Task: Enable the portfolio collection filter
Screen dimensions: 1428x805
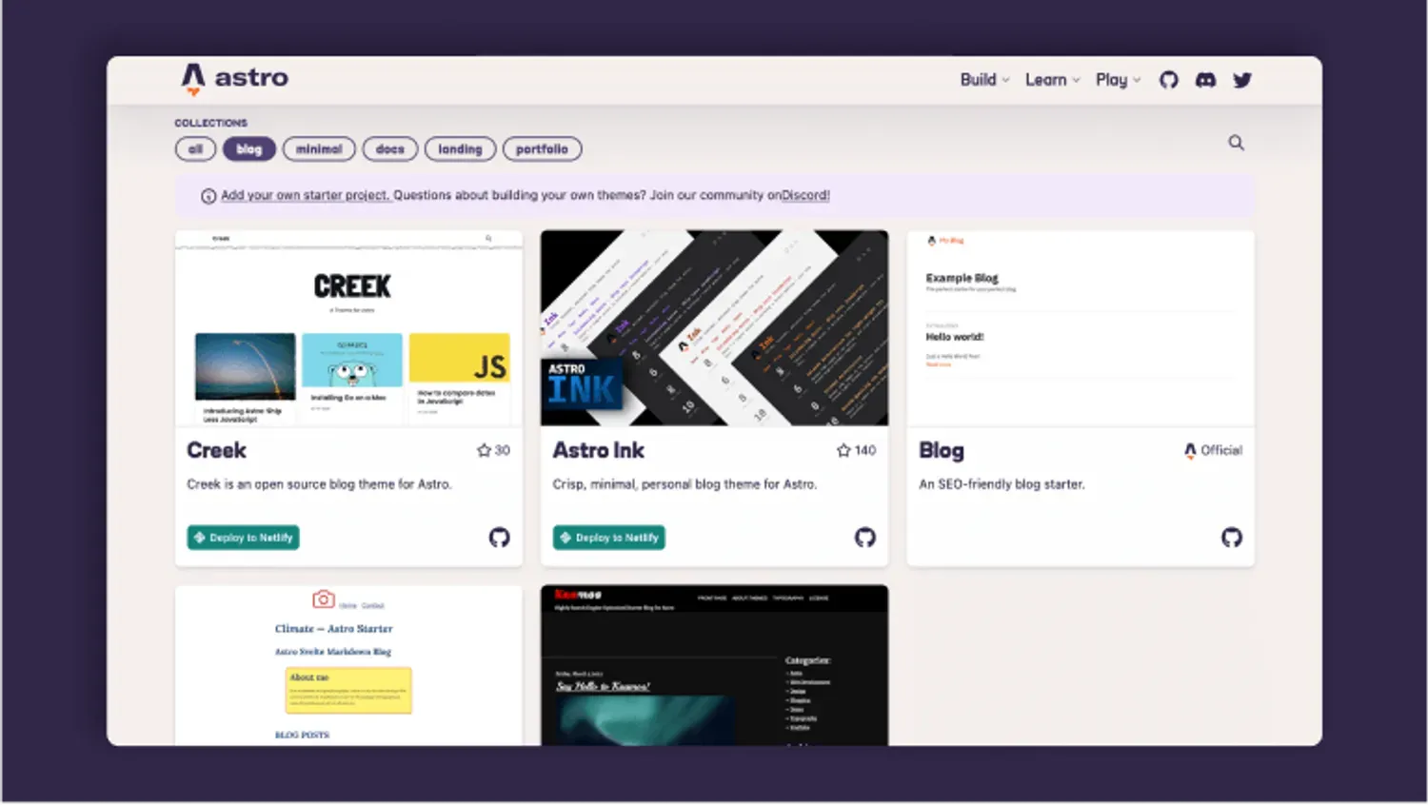Action: (x=542, y=148)
